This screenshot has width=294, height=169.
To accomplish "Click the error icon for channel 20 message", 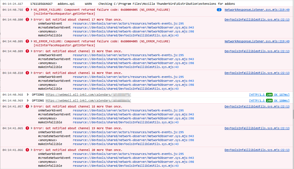I will (27, 150).
